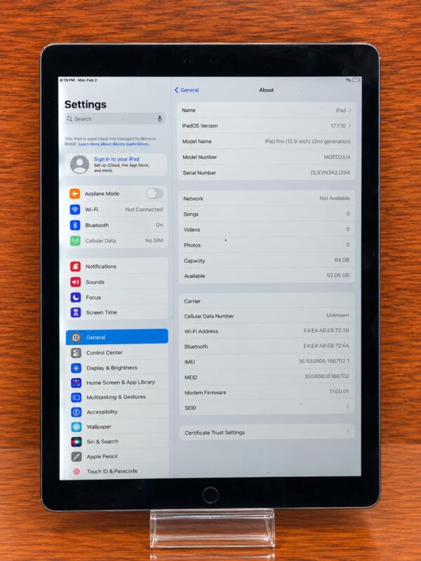This screenshot has height=561, width=421.
Task: Tap the MEID row
Action: click(267, 377)
